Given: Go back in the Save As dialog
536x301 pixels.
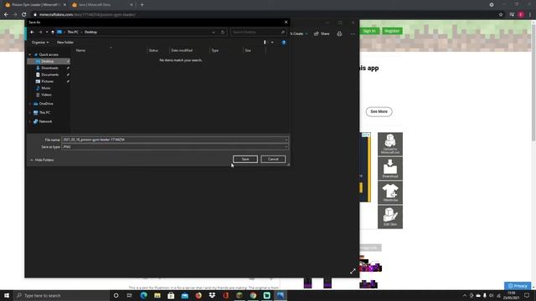Looking at the screenshot, I should (32, 32).
